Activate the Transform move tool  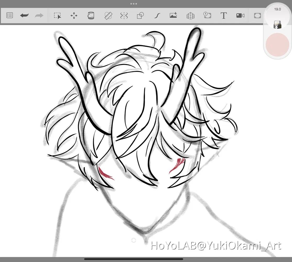[74, 15]
